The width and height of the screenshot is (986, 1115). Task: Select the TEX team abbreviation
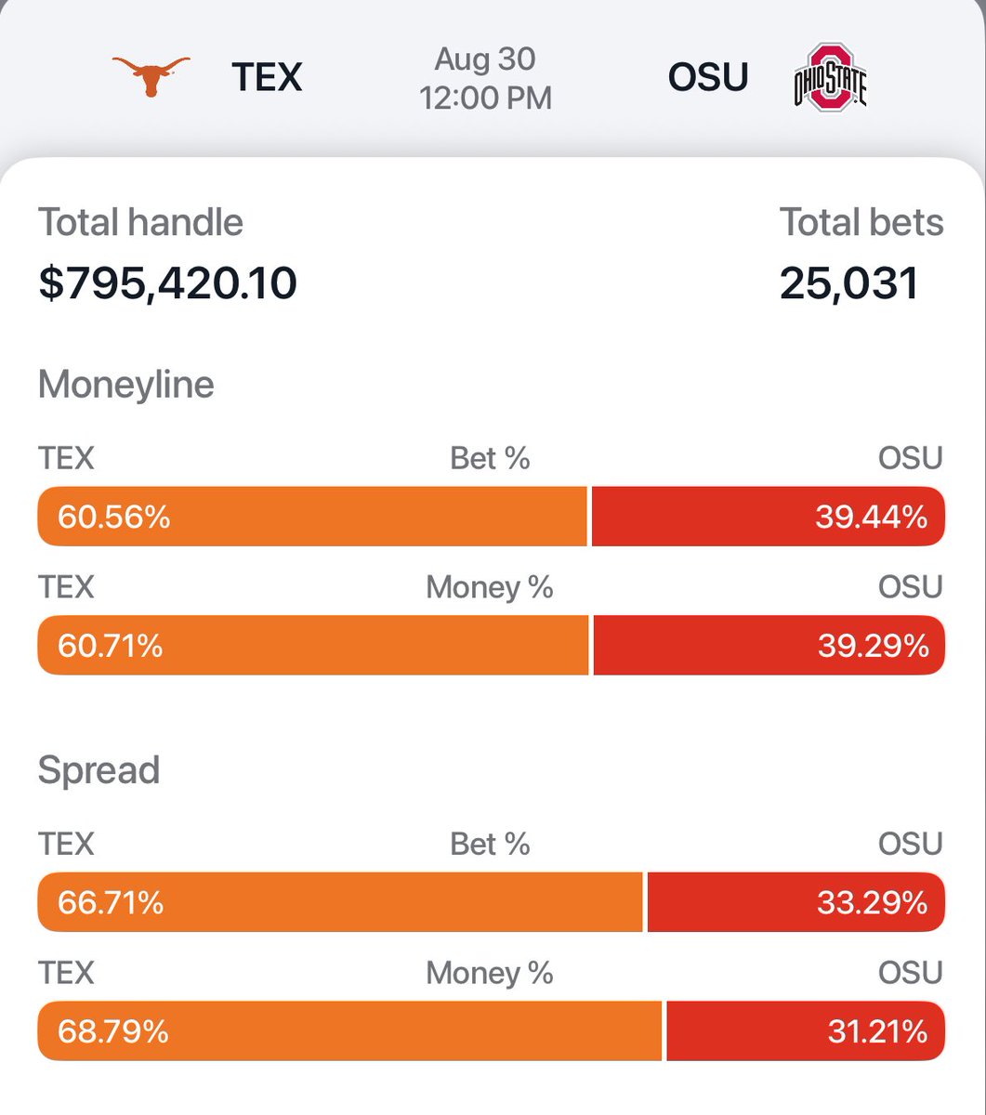[x=267, y=77]
